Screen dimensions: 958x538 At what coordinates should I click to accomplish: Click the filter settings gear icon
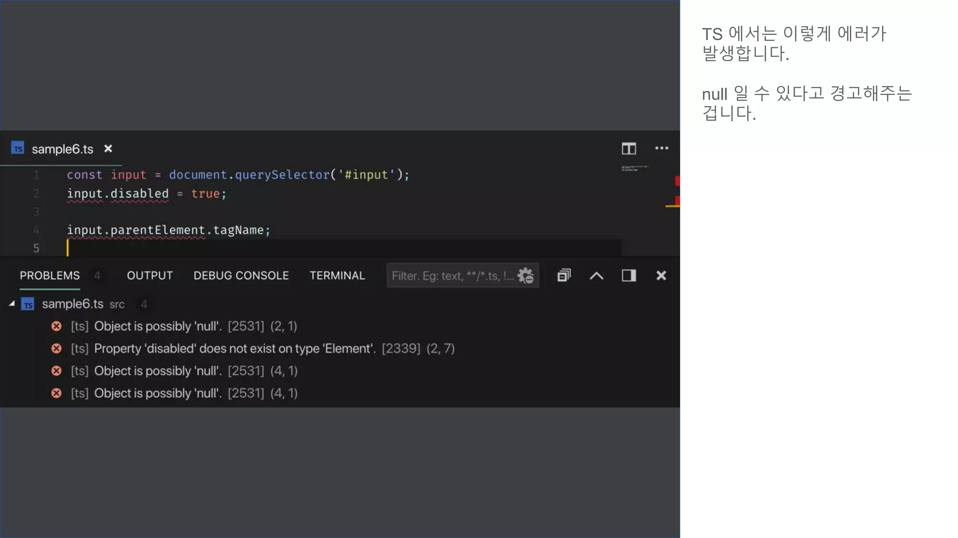[526, 276]
